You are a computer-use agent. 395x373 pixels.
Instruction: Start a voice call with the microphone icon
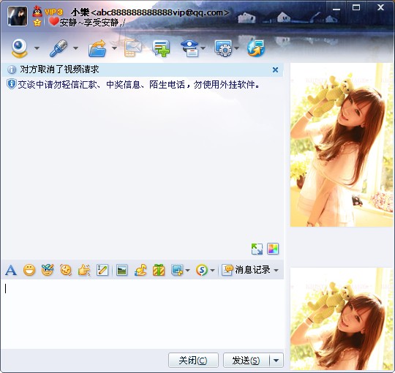[x=59, y=48]
